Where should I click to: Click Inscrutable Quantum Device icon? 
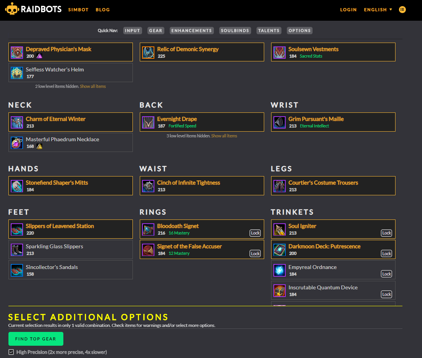click(x=280, y=291)
